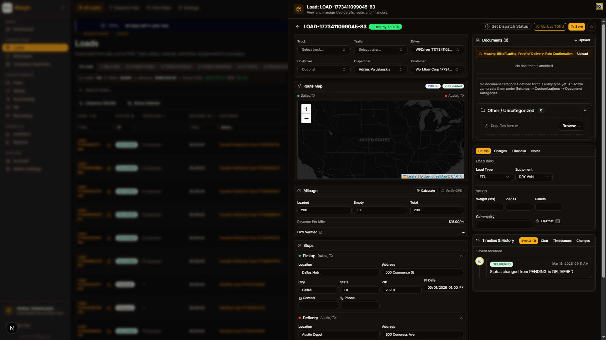
Task: Open the Customer Workflow Corp dropdown
Action: [x=437, y=70]
